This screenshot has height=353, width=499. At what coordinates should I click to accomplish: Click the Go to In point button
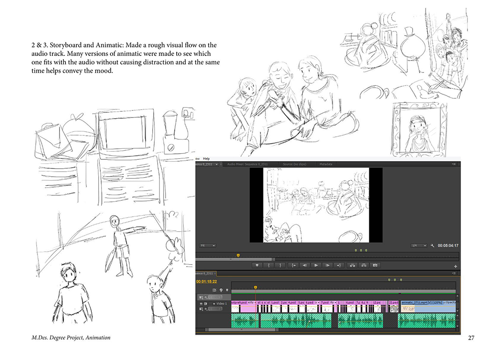(x=293, y=265)
